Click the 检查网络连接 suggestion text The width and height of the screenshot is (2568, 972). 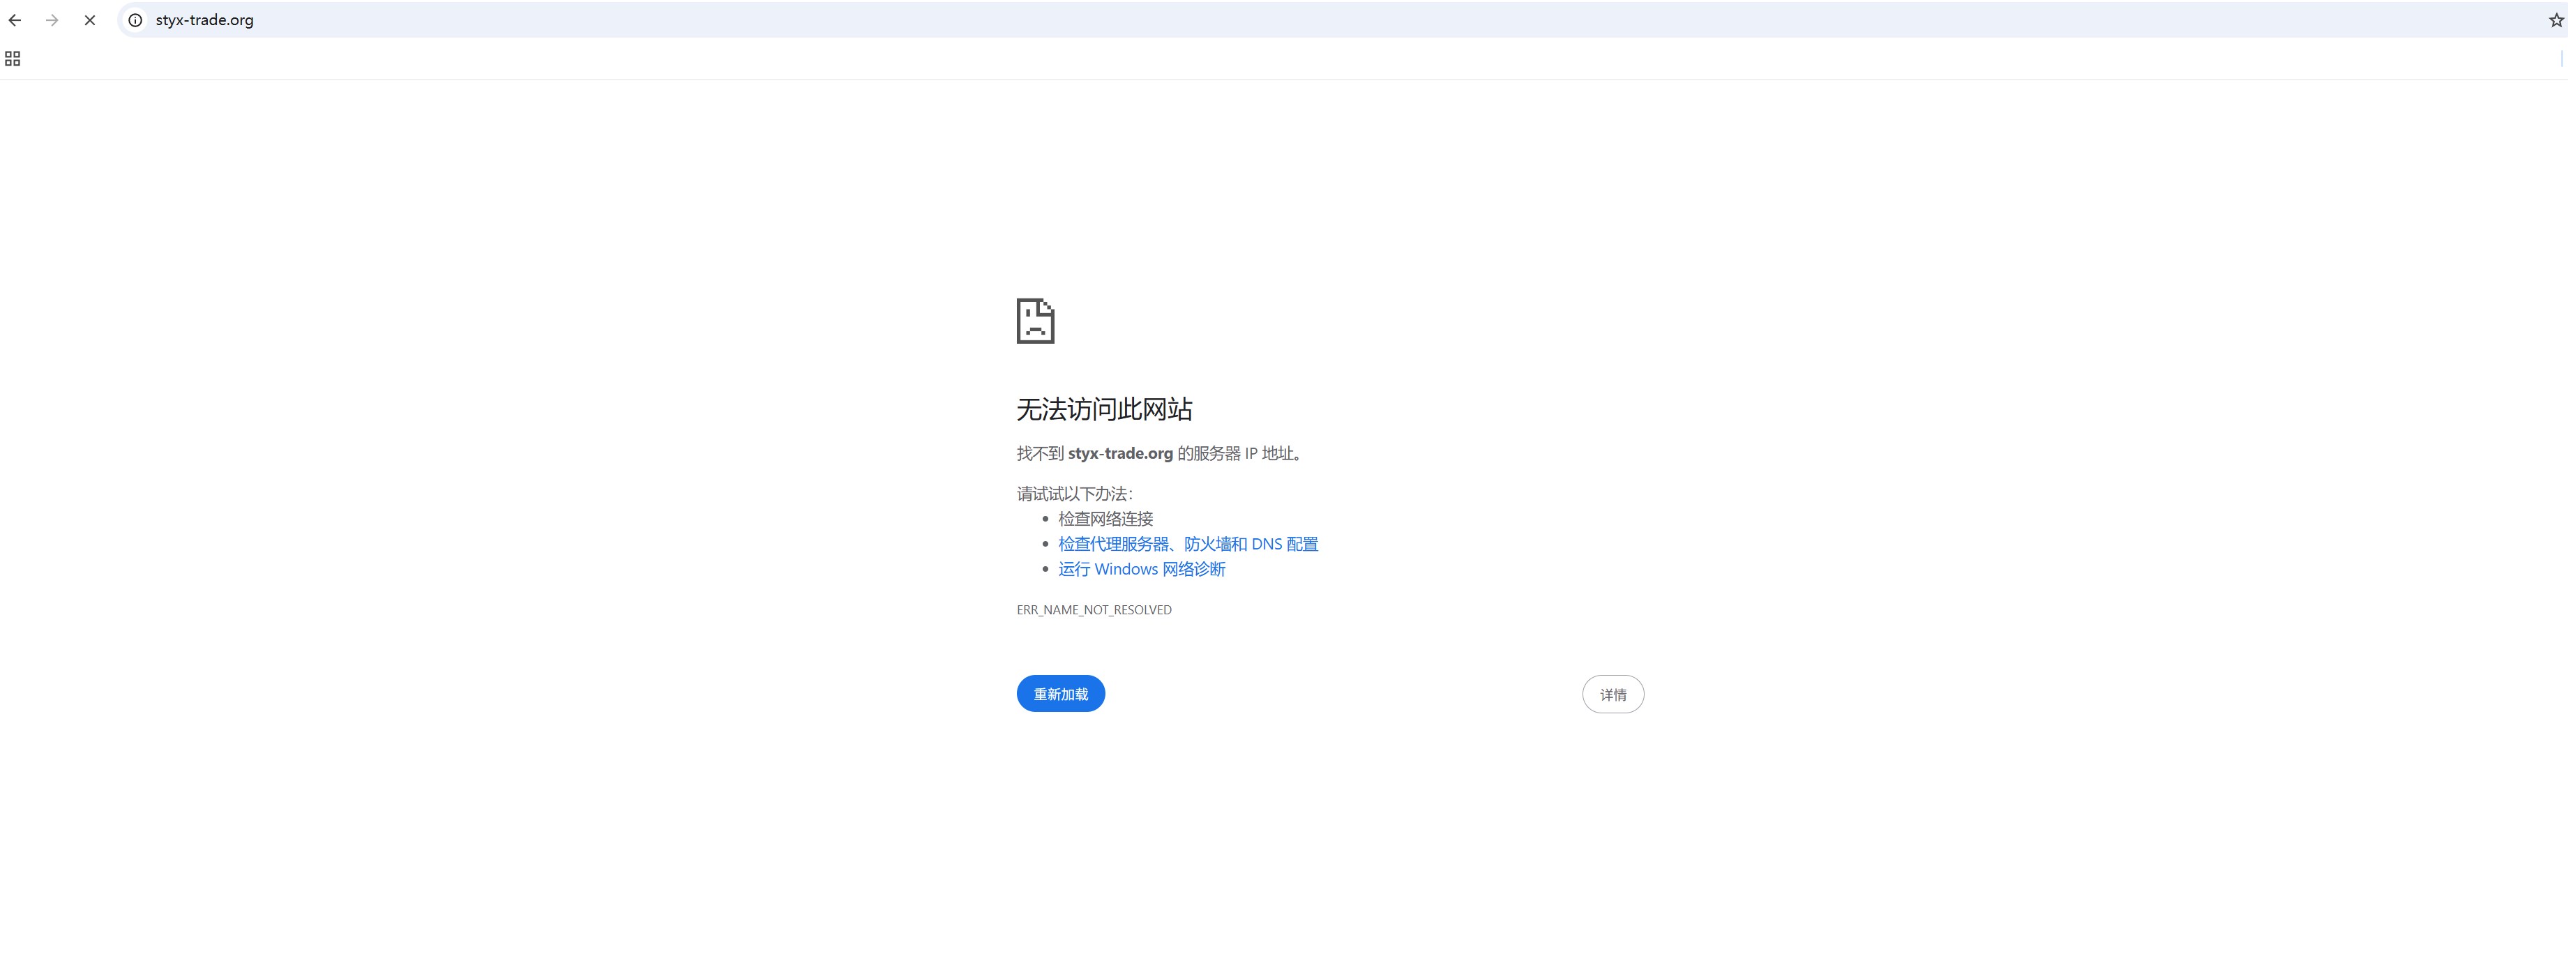tap(1105, 519)
